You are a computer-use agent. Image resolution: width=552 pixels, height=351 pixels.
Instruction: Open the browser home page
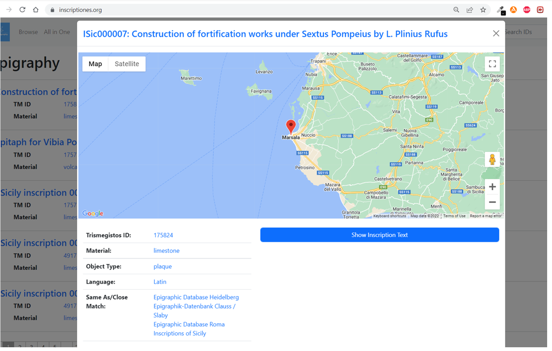[x=36, y=10]
